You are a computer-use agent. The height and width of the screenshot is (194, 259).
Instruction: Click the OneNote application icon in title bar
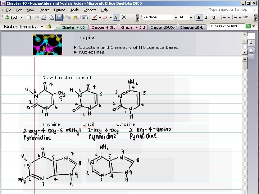pyautogui.click(x=3, y=3)
